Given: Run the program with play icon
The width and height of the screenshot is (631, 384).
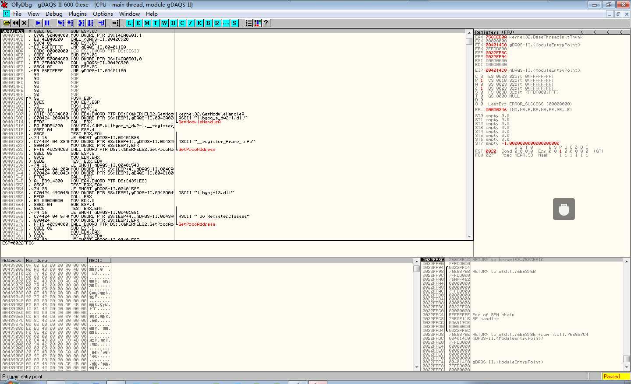Looking at the screenshot, I should [x=39, y=23].
